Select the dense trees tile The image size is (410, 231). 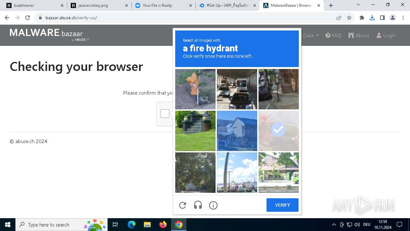(195, 173)
